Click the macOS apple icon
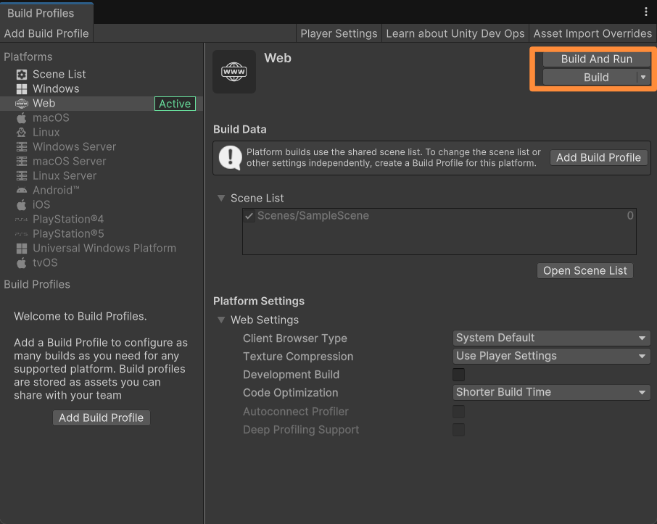657x524 pixels. coord(21,118)
